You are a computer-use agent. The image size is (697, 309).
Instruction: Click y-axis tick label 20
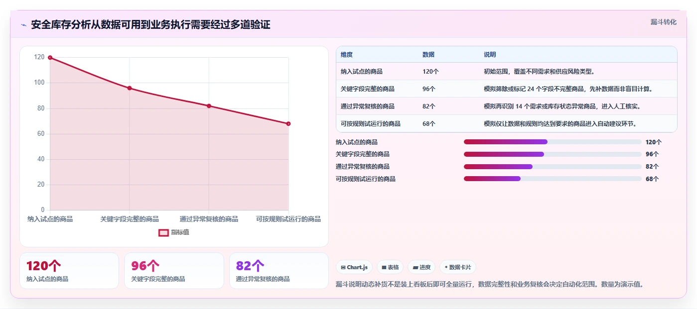point(41,185)
